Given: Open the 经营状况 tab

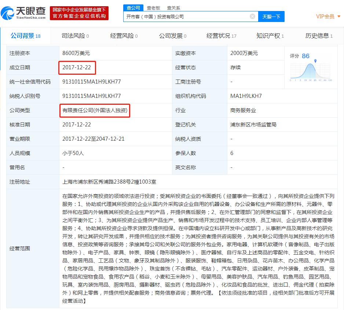Looking at the screenshot, I should tap(222, 36).
